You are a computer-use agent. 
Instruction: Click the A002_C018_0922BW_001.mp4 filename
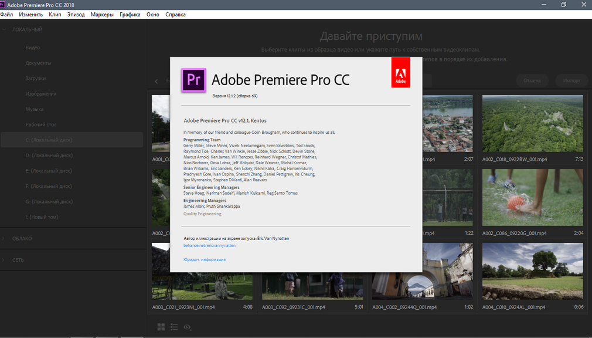(x=515, y=160)
